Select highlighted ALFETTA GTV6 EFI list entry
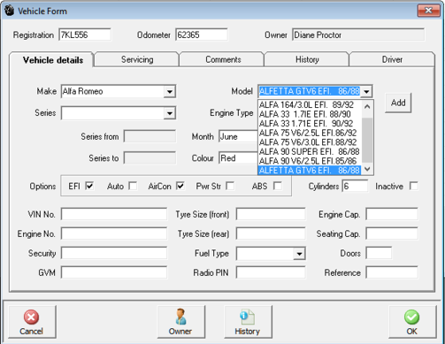The width and height of the screenshot is (445, 344). [x=310, y=171]
